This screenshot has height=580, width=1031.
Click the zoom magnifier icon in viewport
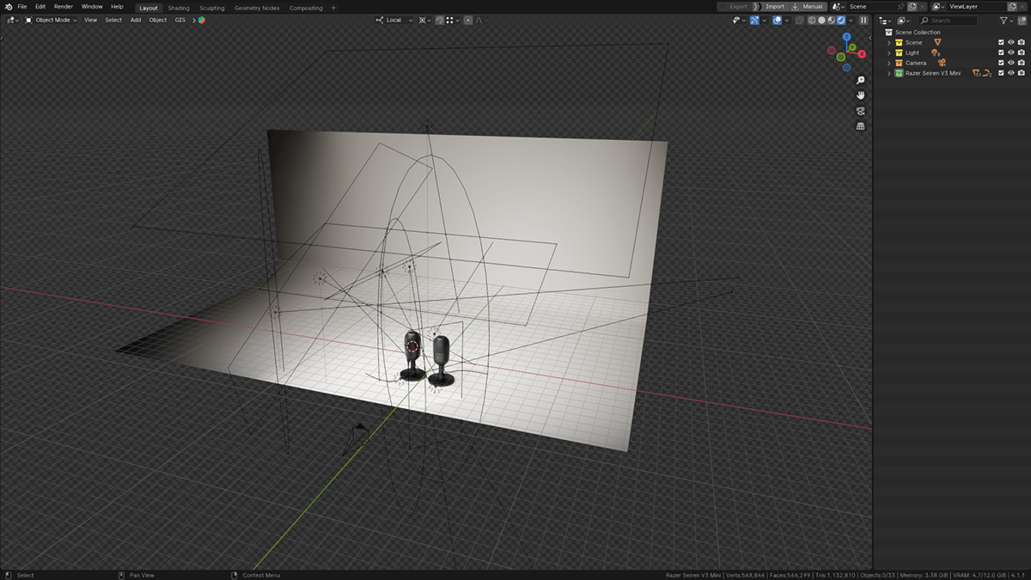(861, 80)
